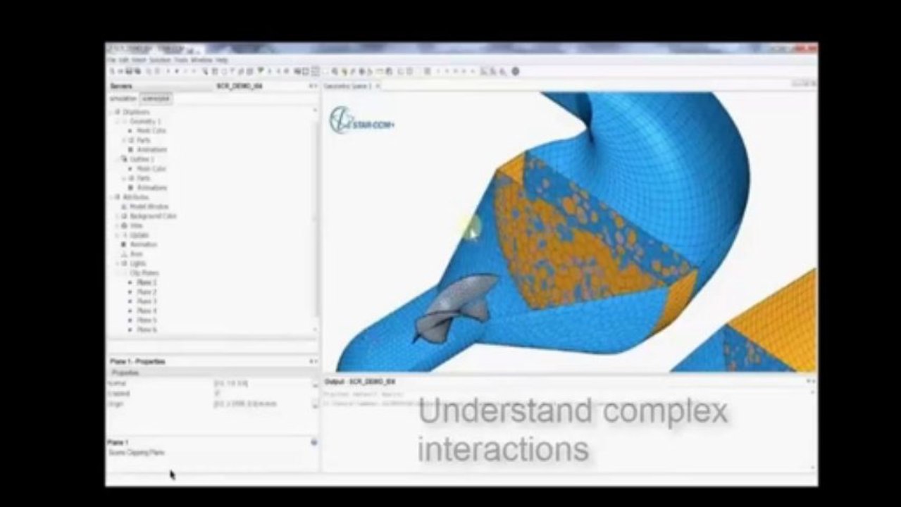Viewport: 901px width, 507px height.
Task: Select Animations under Outline 1
Action: (151, 188)
